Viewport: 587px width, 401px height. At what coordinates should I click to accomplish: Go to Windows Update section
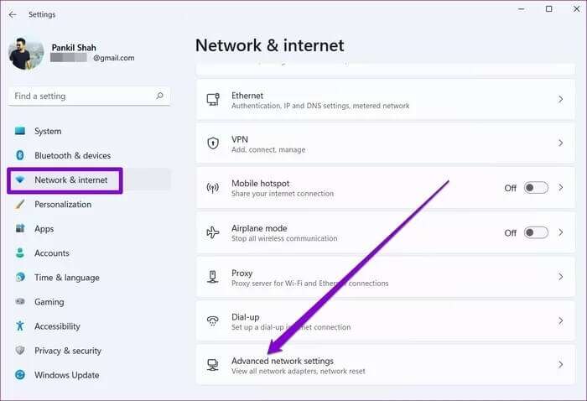point(66,375)
